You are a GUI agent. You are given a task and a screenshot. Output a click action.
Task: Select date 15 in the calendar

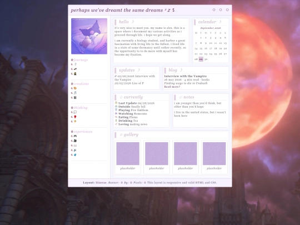(201, 48)
